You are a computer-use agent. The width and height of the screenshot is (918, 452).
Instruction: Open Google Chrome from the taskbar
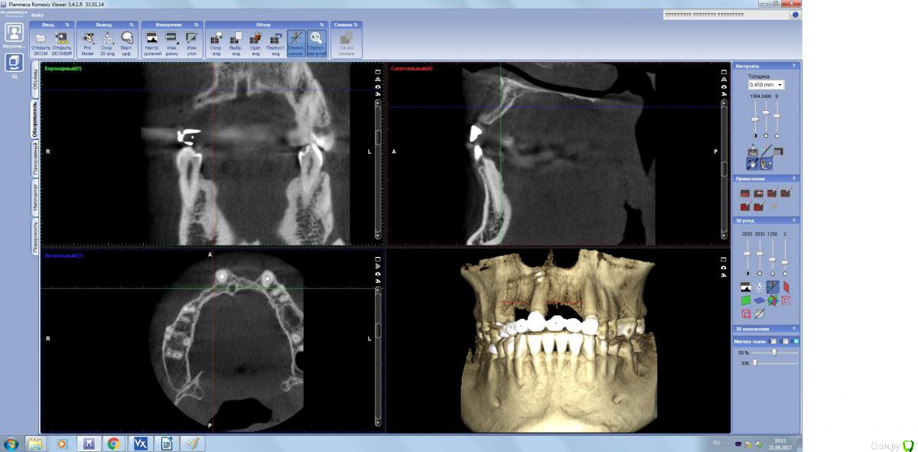coord(113,444)
